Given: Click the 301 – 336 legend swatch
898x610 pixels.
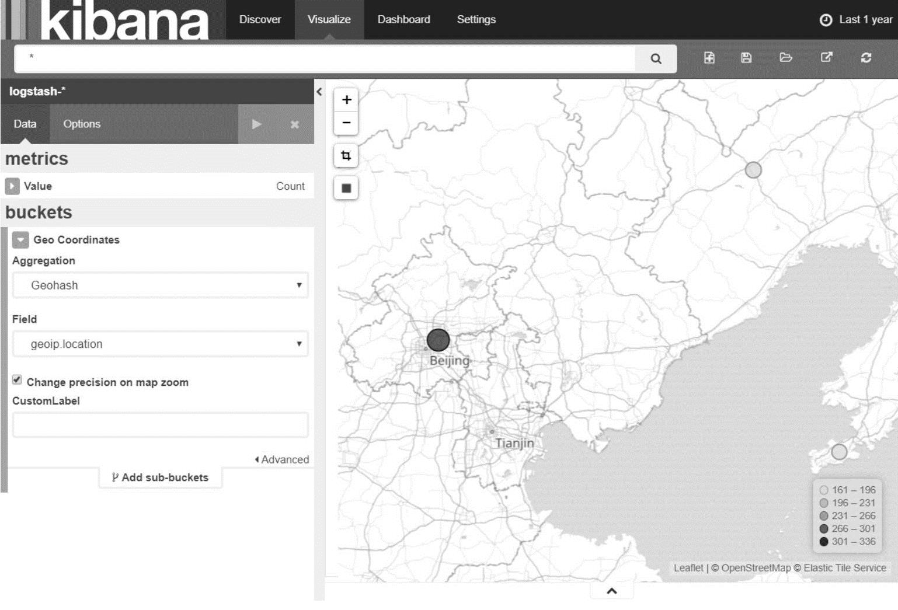Looking at the screenshot, I should click(824, 542).
